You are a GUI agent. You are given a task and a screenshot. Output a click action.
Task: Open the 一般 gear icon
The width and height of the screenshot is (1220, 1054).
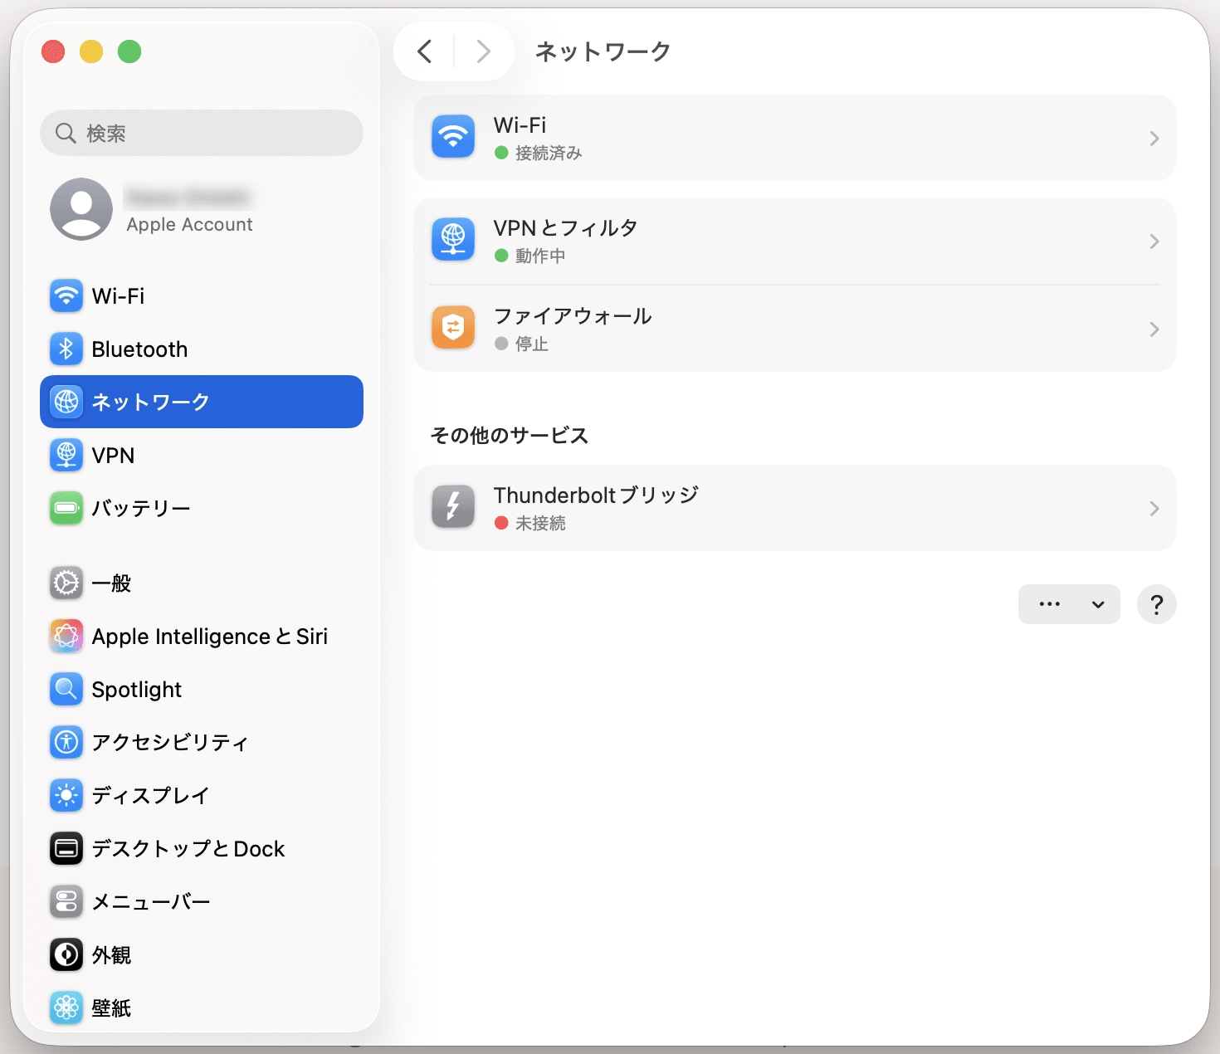coord(66,583)
